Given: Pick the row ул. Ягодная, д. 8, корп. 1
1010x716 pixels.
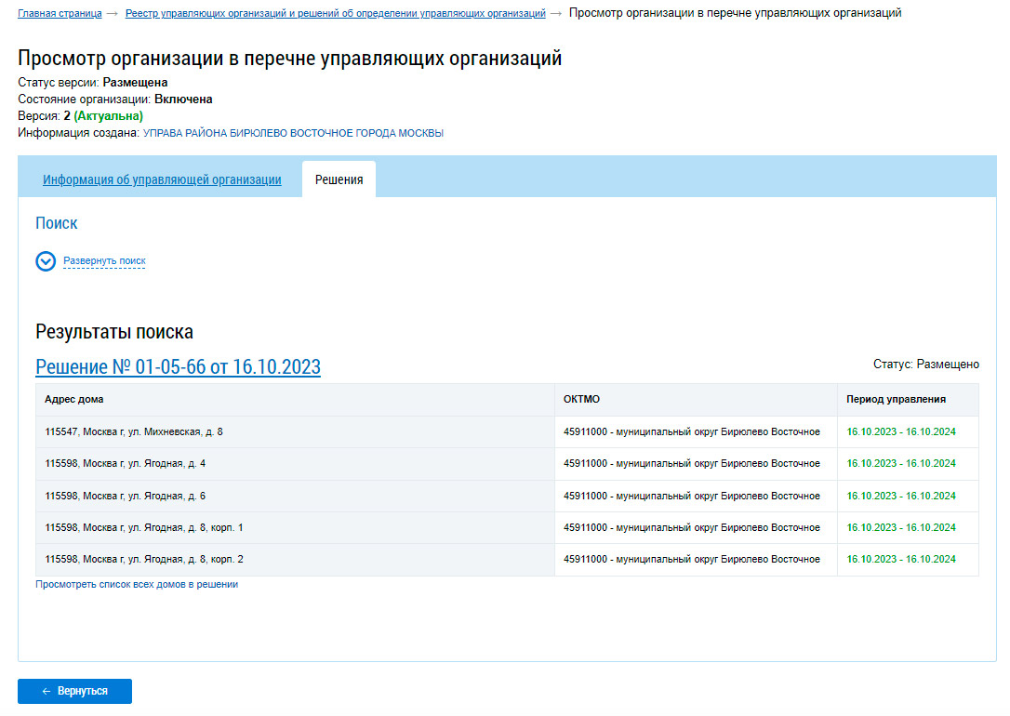Looking at the screenshot, I should (x=144, y=528).
